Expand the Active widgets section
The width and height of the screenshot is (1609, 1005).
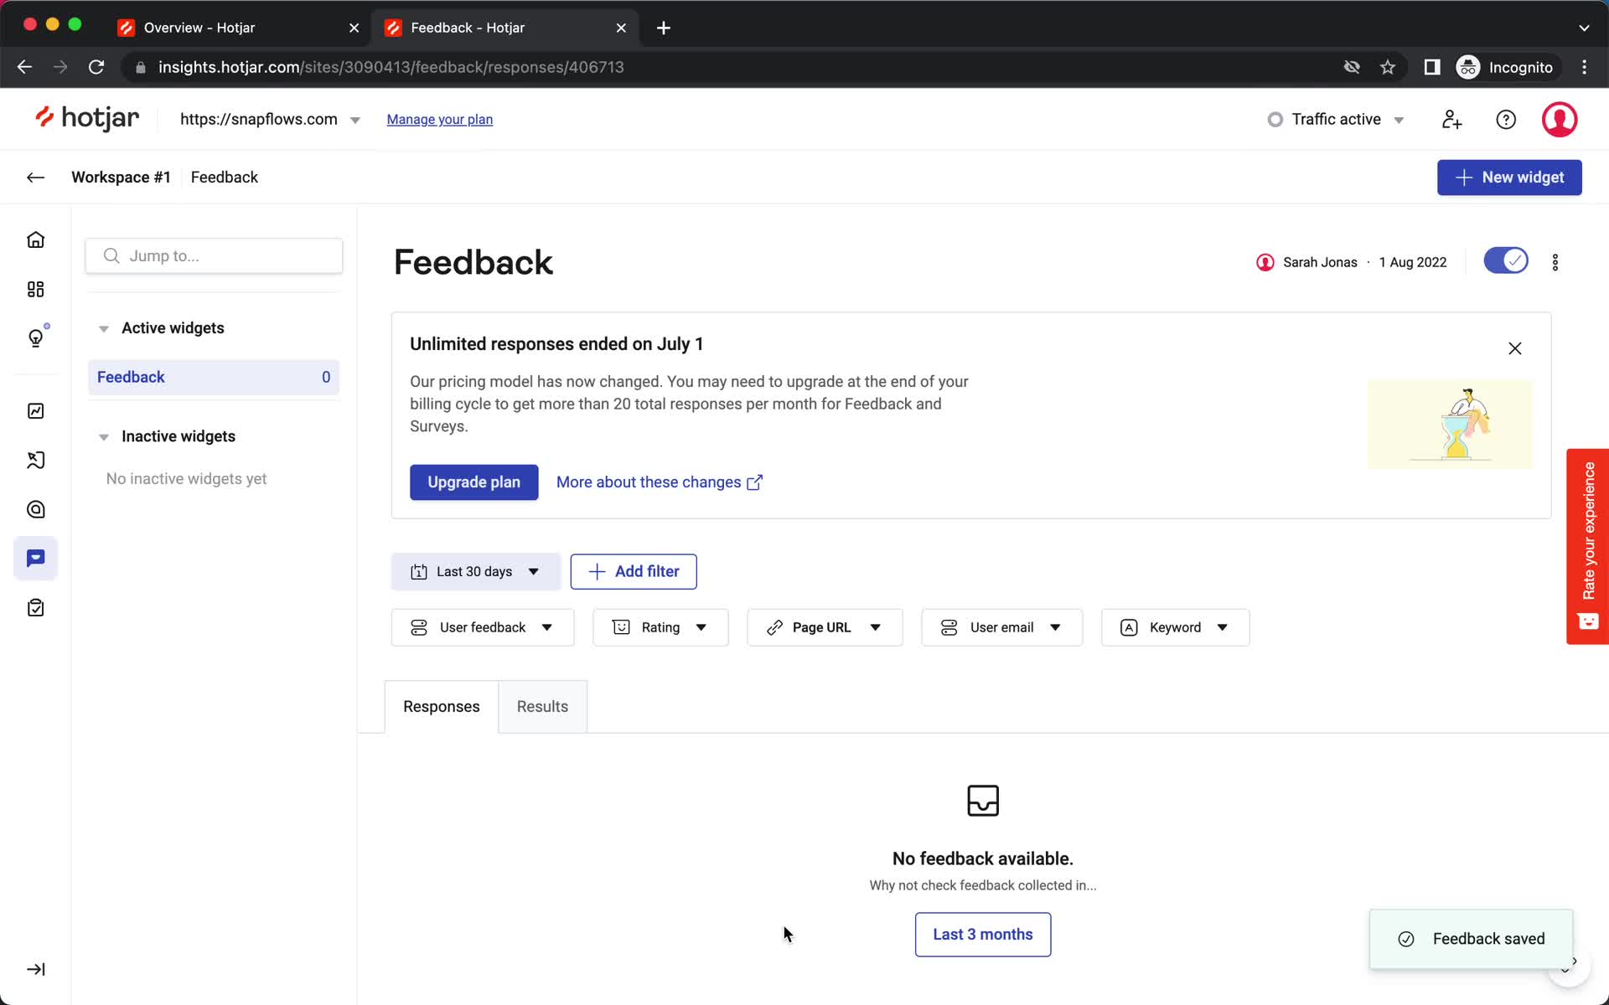coord(103,327)
